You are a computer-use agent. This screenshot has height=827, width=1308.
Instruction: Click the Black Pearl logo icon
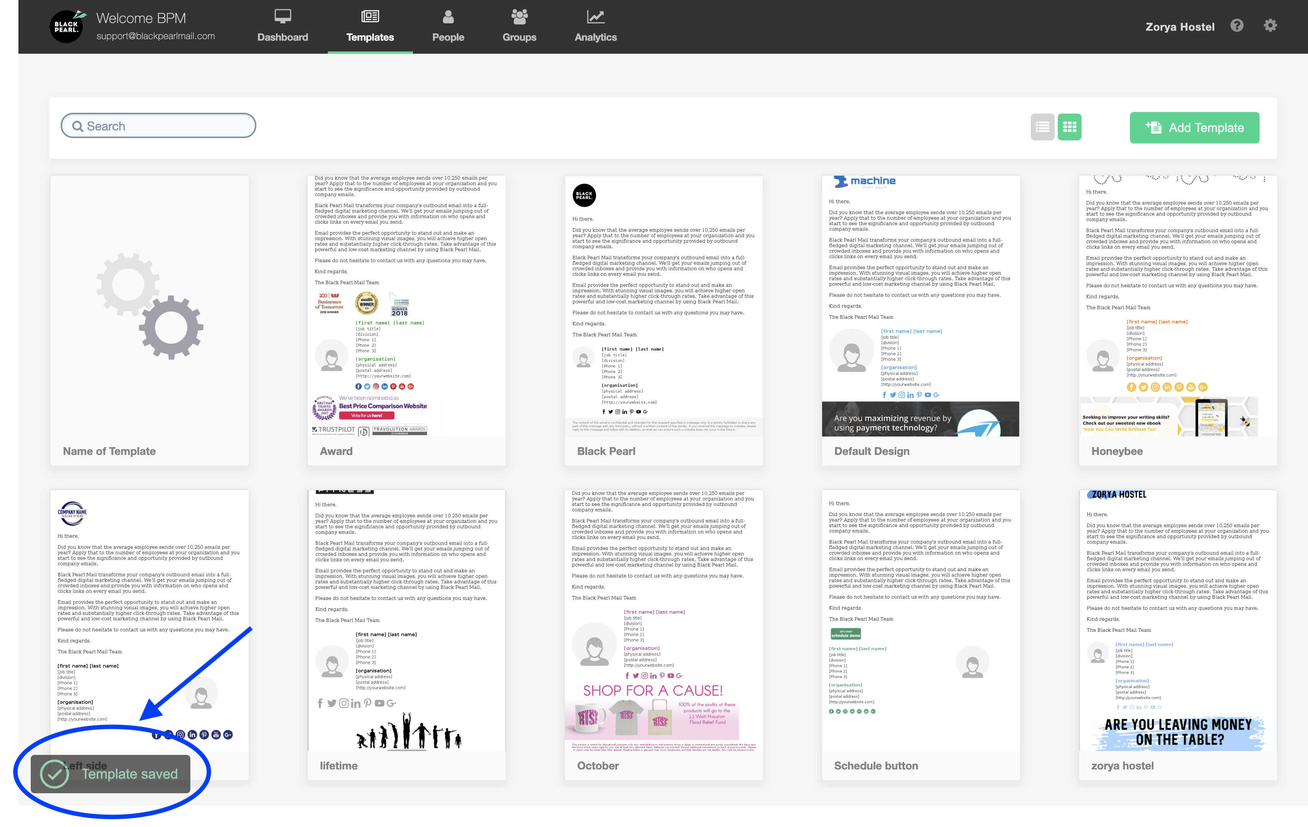tap(67, 26)
